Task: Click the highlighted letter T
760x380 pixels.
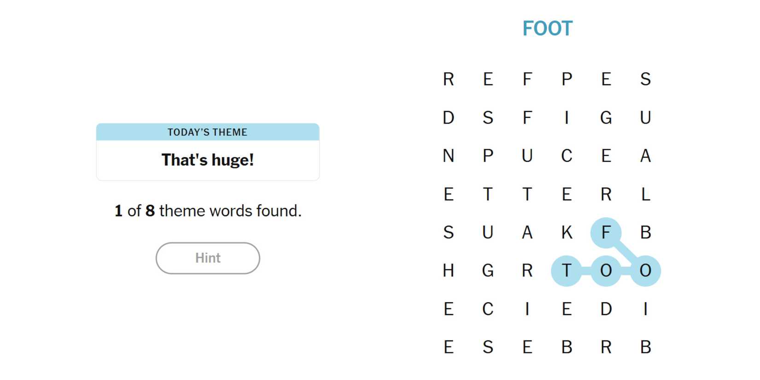Action: point(567,271)
